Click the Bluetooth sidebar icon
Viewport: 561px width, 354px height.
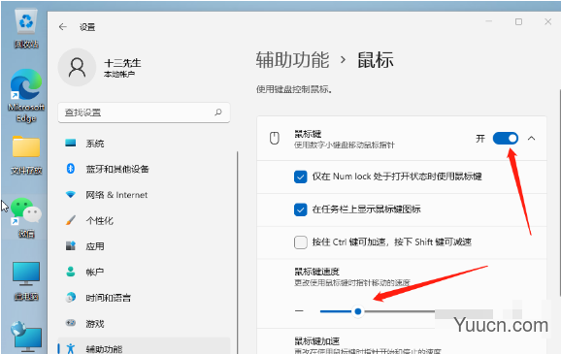tap(71, 169)
